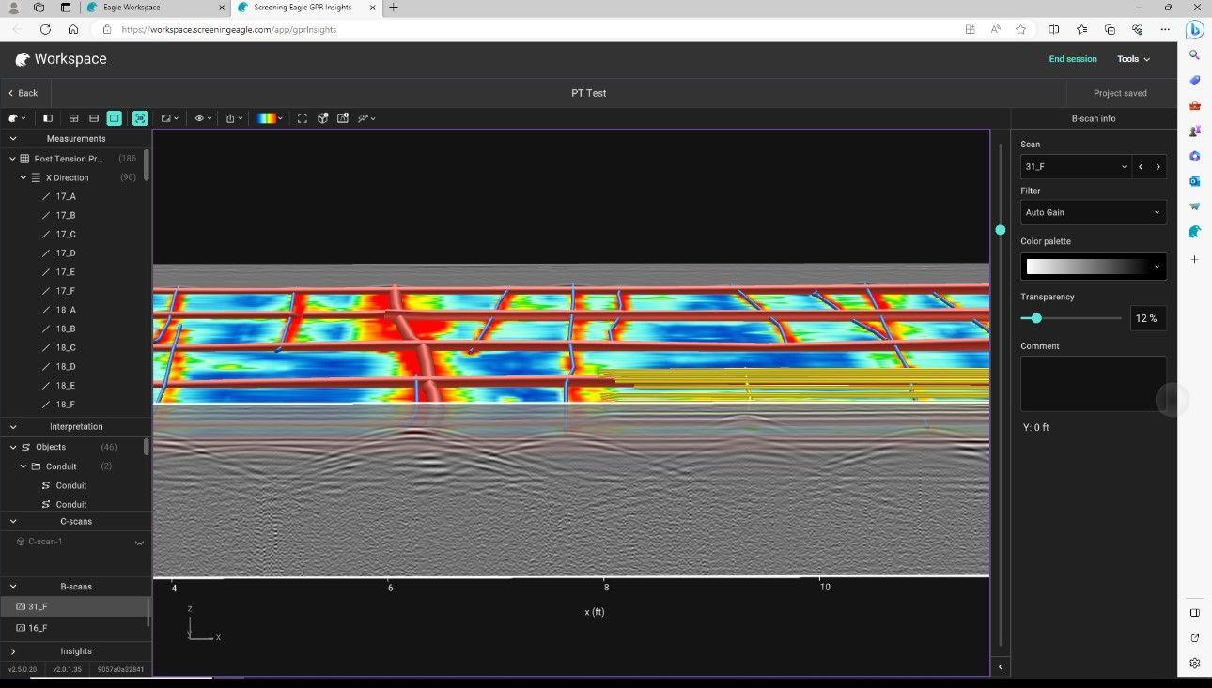
Task: Select the single-pane layout icon
Action: [114, 118]
